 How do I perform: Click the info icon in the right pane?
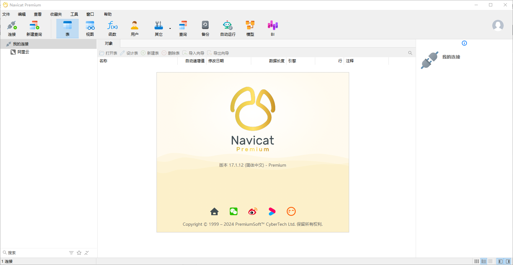(x=464, y=43)
